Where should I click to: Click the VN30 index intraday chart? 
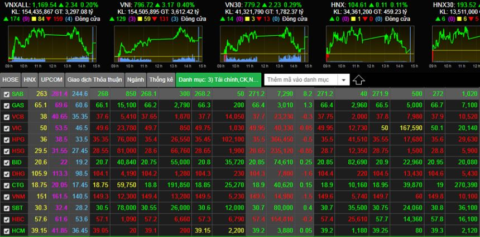(x=263, y=44)
